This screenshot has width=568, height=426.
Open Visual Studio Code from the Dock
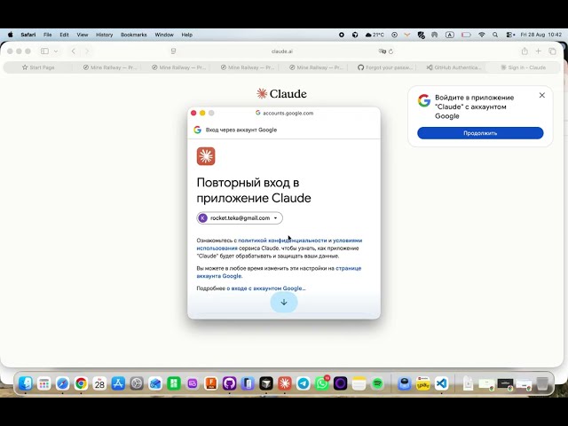click(441, 383)
